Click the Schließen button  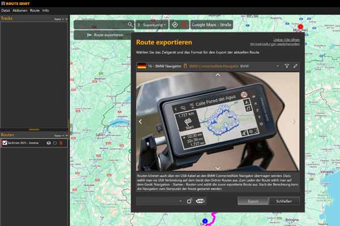click(284, 201)
